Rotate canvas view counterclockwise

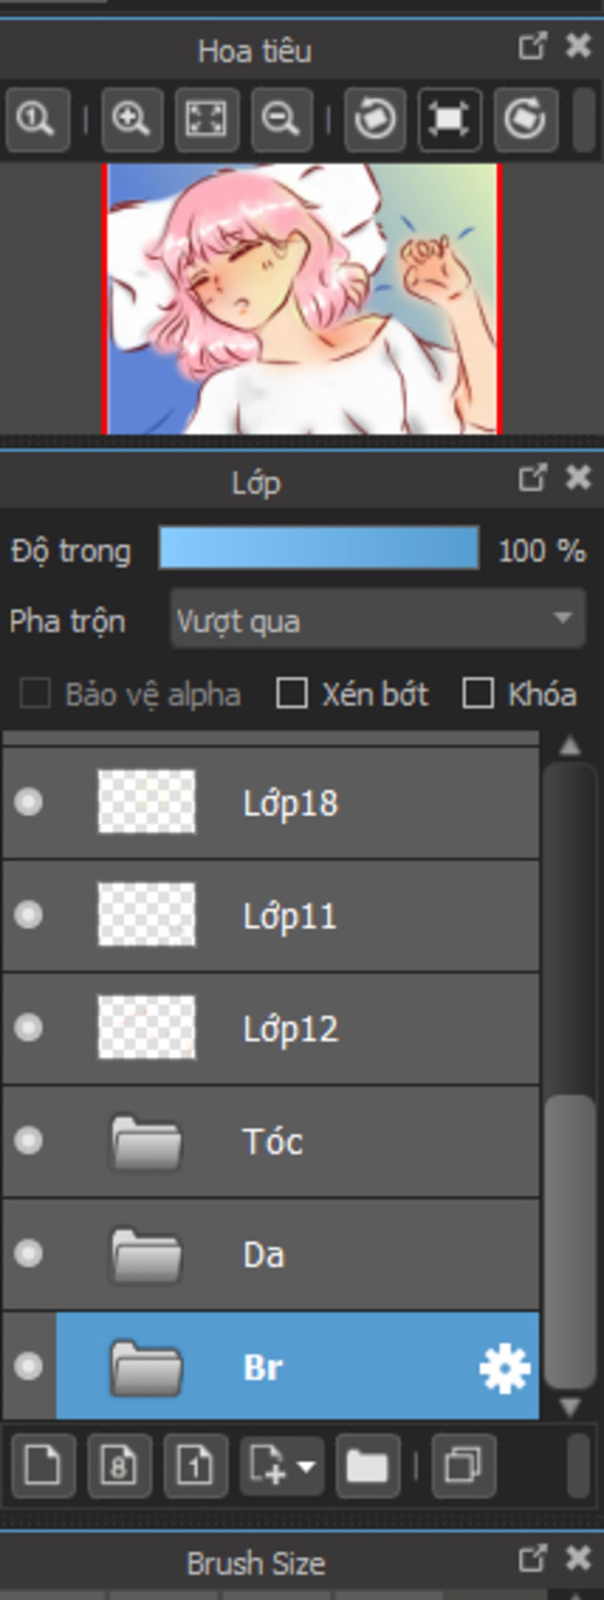(x=375, y=119)
